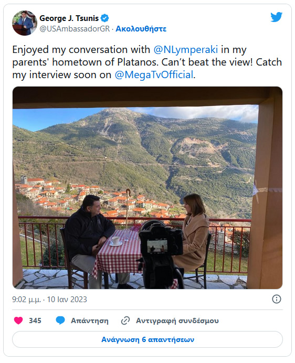Viewport: 295px width, 363px height.
Task: Open the @MegaTvOfficial mention
Action: pyautogui.click(x=154, y=75)
